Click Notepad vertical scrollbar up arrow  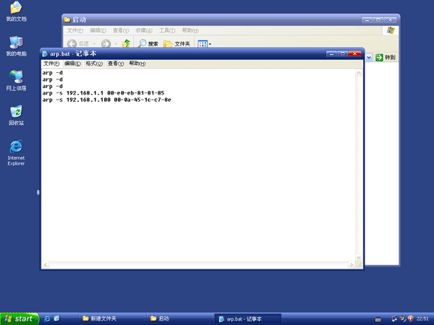[359, 73]
